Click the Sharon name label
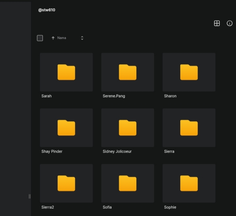This screenshot has height=216, width=236. [170, 96]
